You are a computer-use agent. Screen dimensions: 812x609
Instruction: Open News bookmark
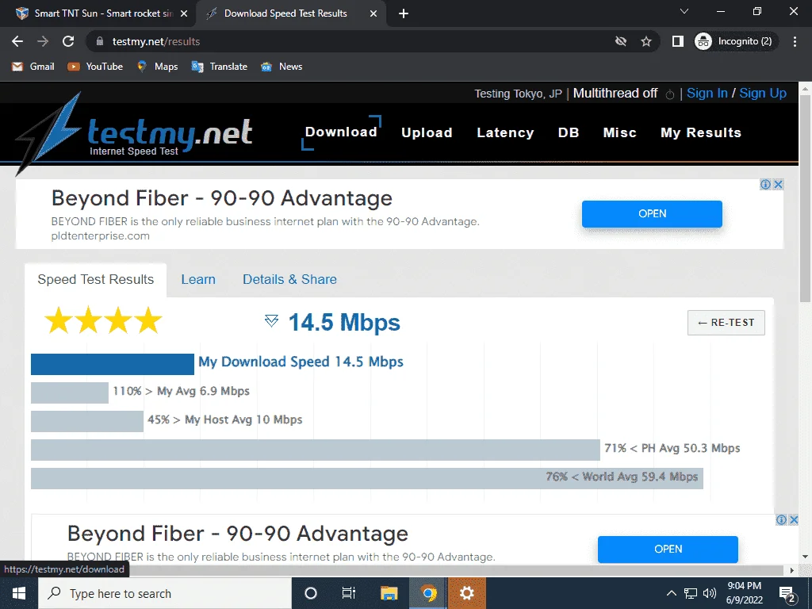[282, 67]
